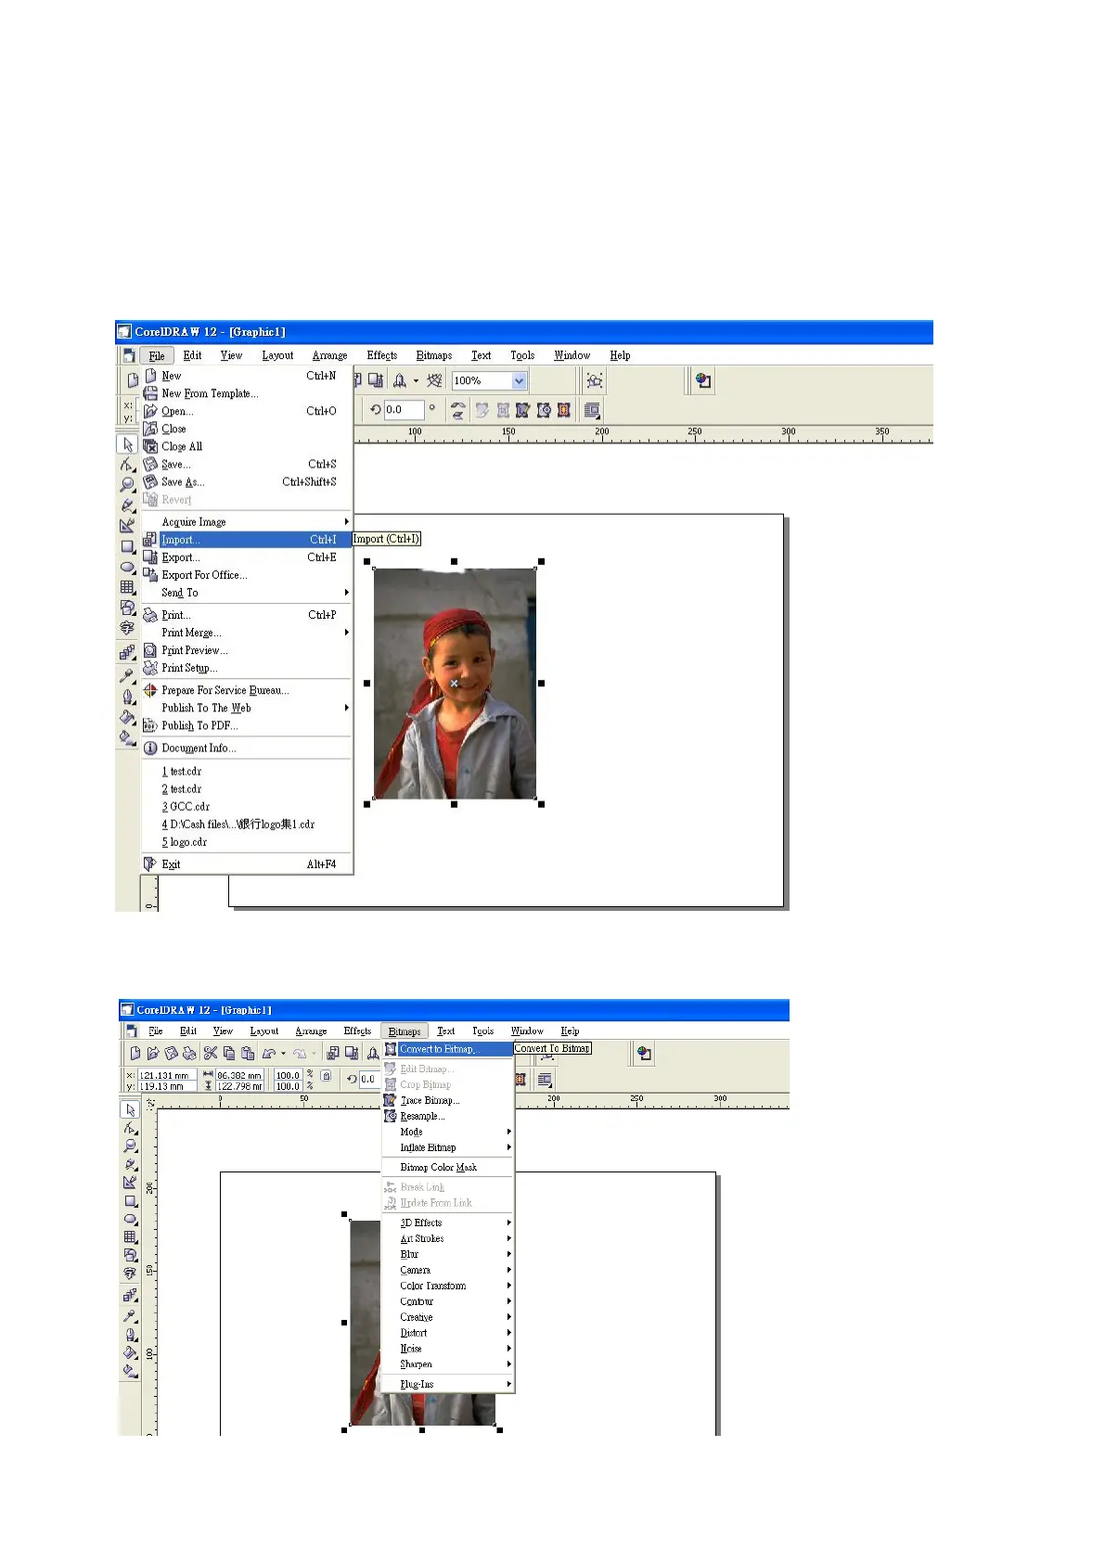Image resolution: width=1105 pixels, height=1562 pixels.
Task: Select the Graph Paper tool in top window toolbox
Action: click(127, 587)
